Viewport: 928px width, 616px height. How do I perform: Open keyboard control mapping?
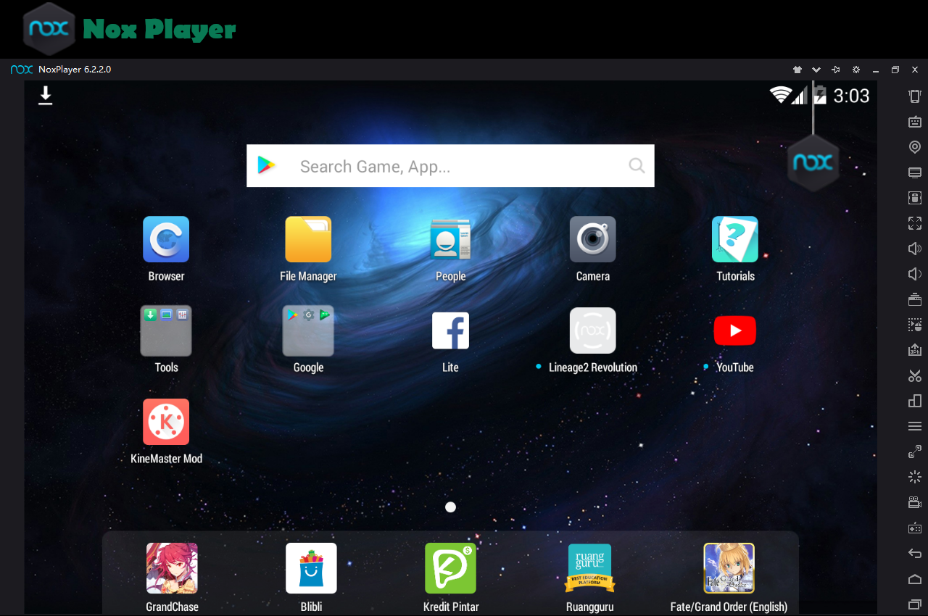coord(915,122)
